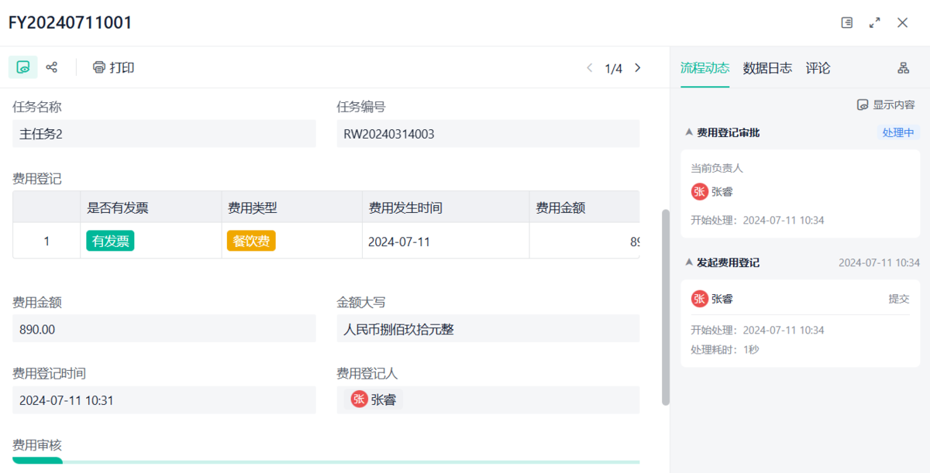Viewport: 930px width, 473px height.
Task: Click the comment view icon in toolbar
Action: pyautogui.click(x=23, y=67)
